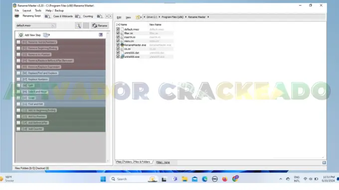
Task: Expand the Add to Beginning/Ending step
Action: (39, 110)
